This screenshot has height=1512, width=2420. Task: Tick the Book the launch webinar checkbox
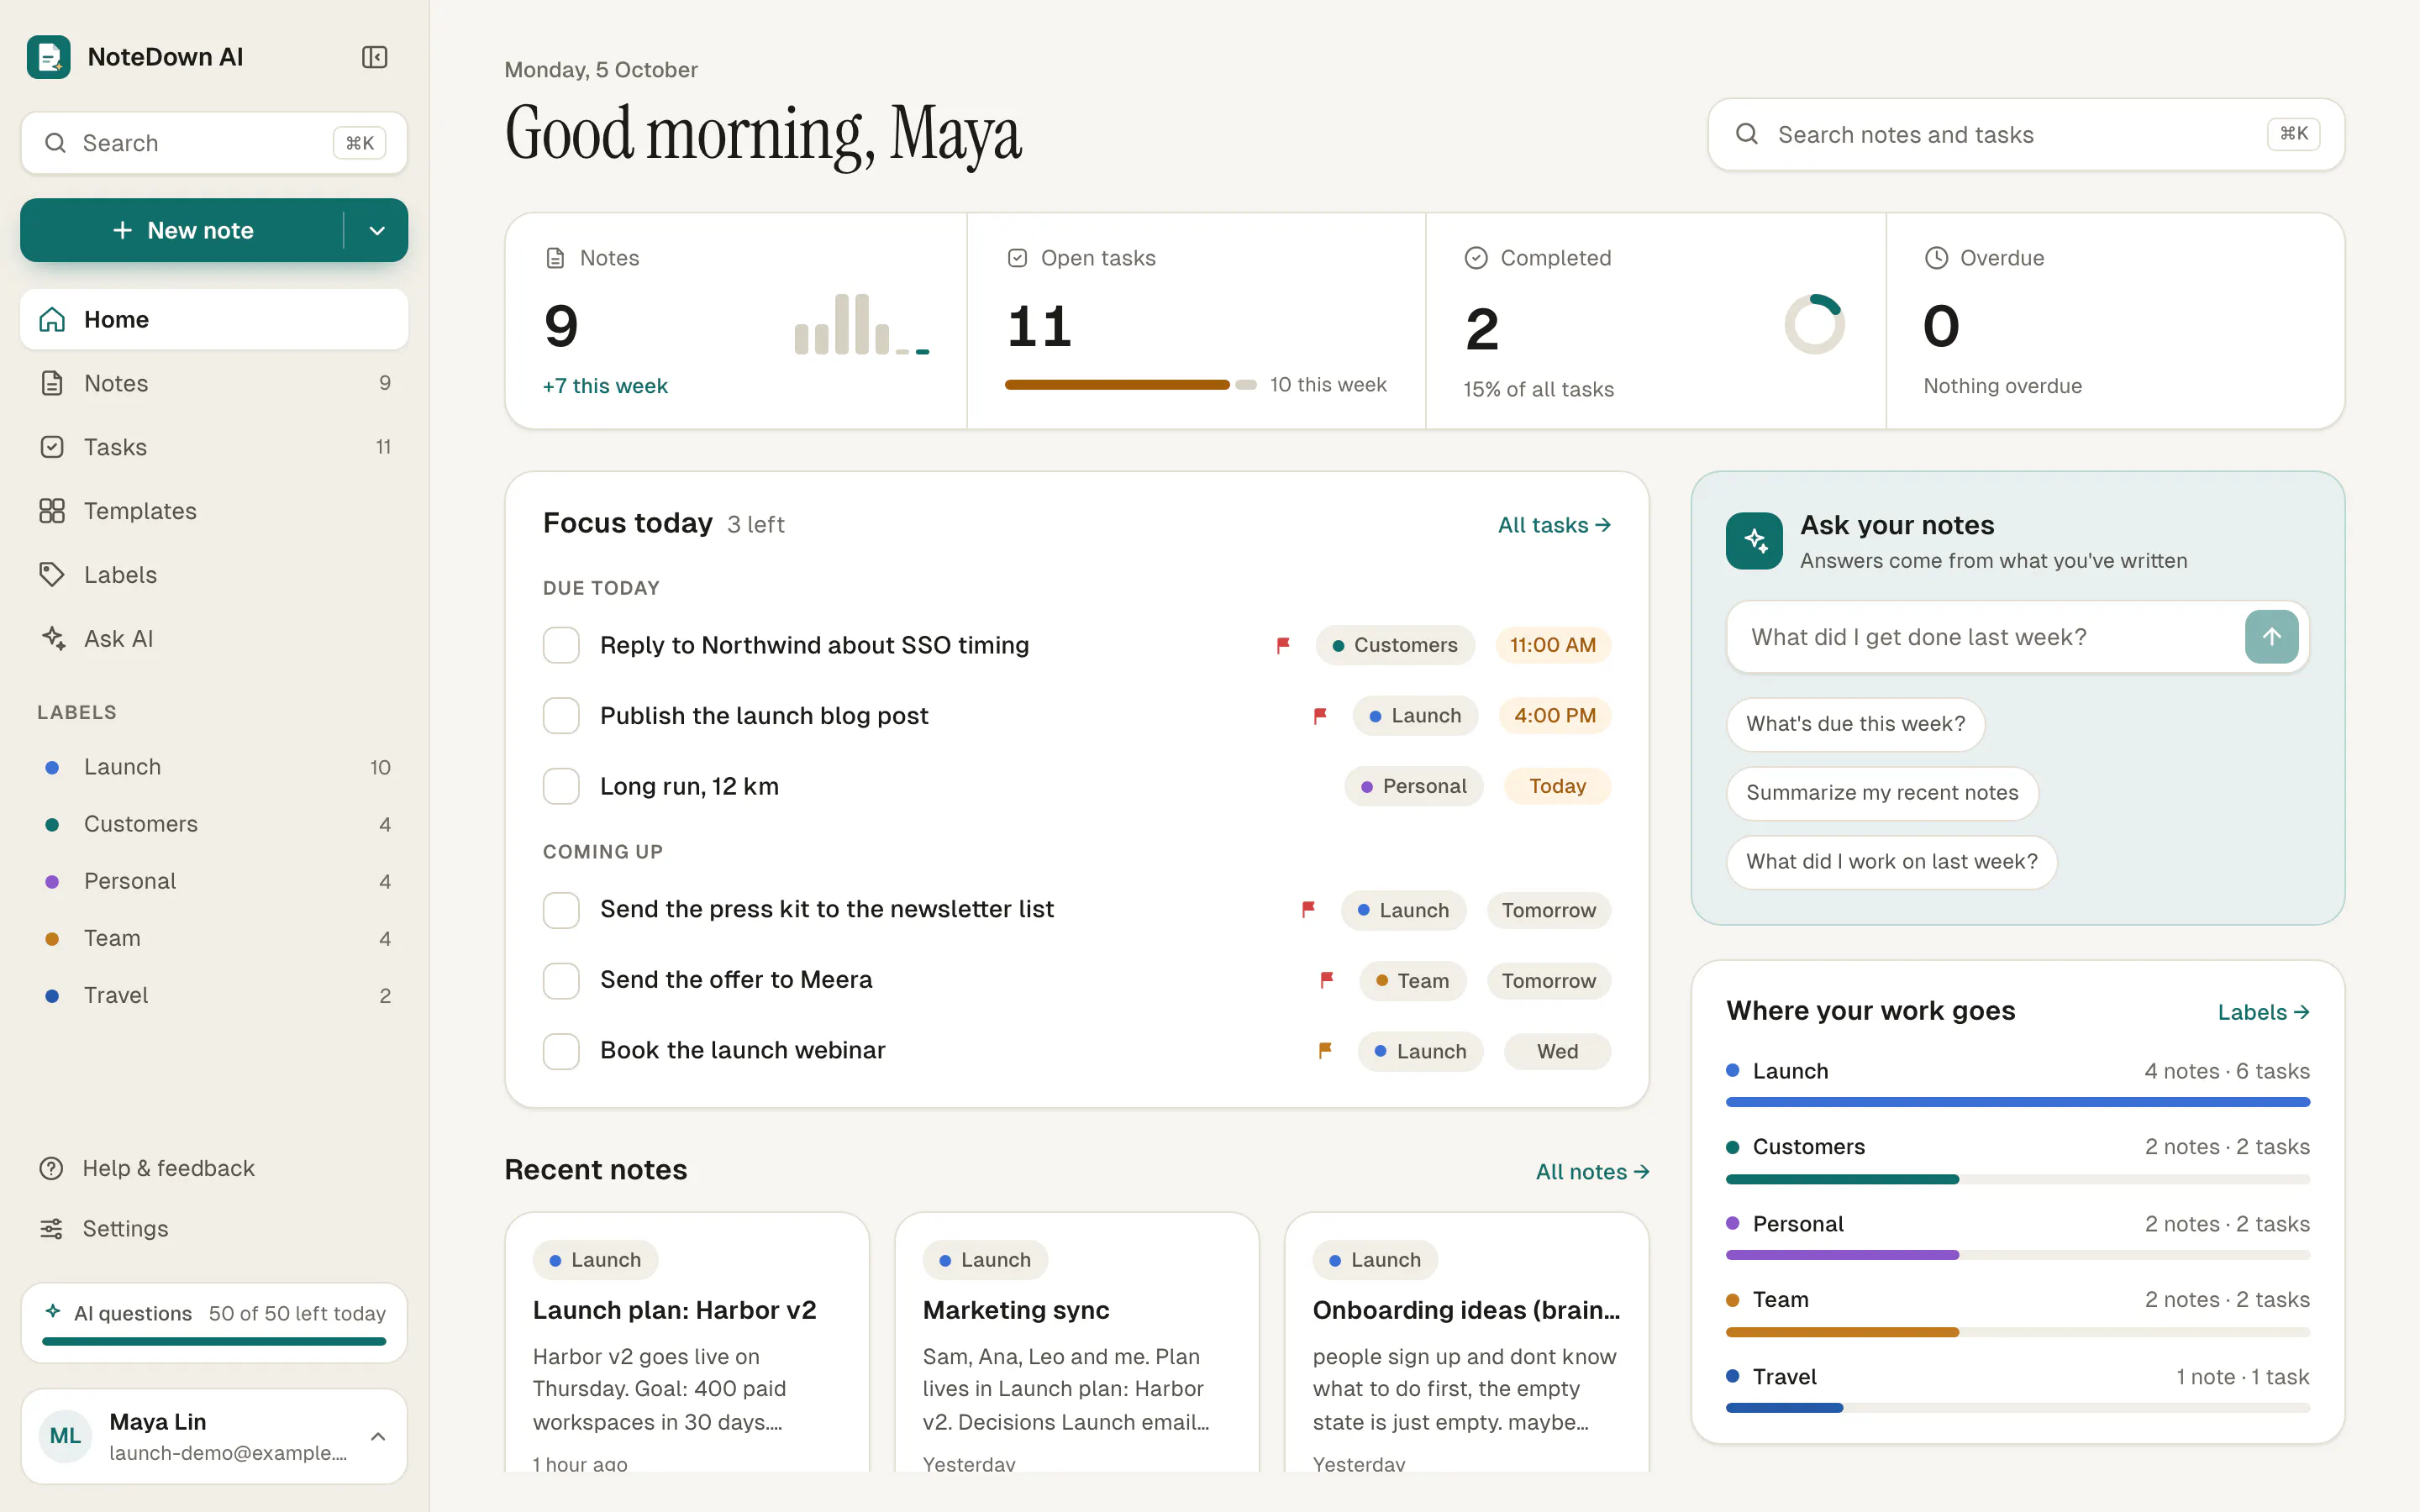click(561, 1051)
